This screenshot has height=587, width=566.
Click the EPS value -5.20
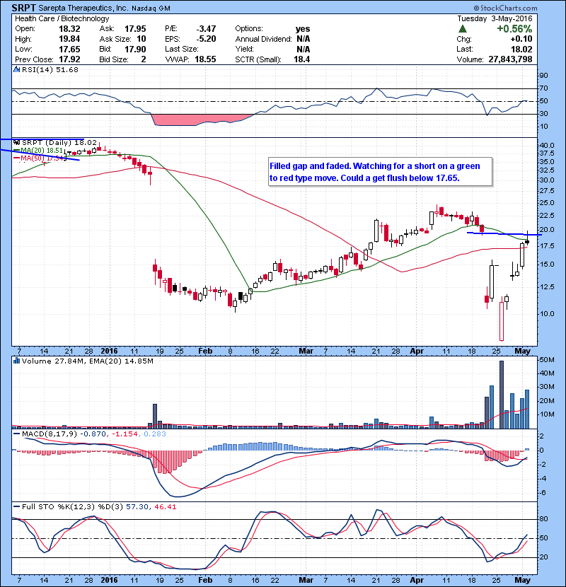click(206, 39)
